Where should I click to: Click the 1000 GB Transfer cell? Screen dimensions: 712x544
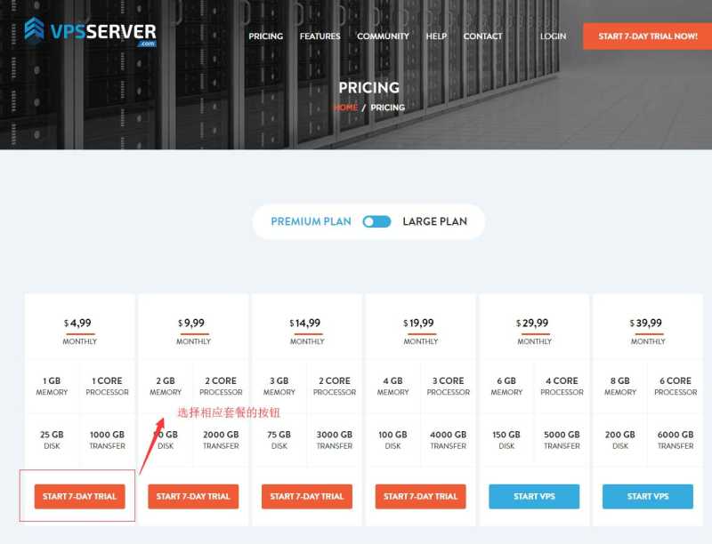tap(107, 440)
